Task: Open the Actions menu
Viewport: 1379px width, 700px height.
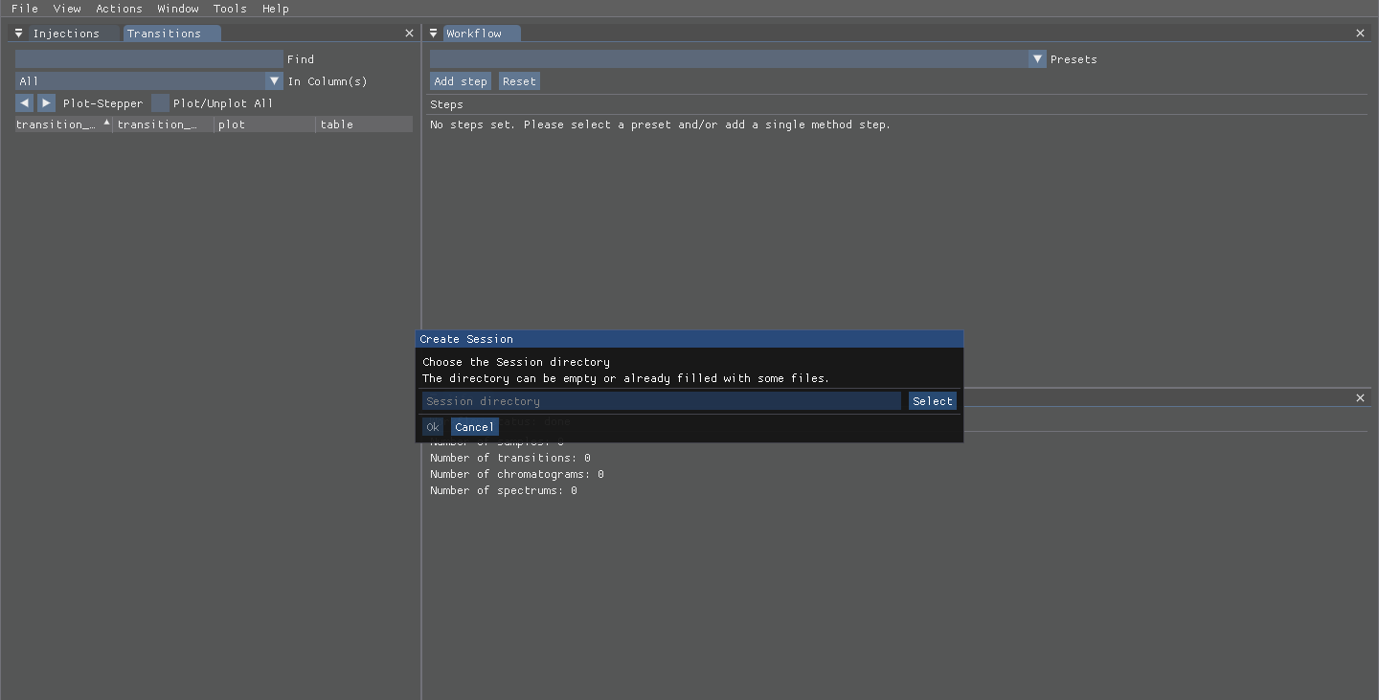Action: tap(119, 9)
